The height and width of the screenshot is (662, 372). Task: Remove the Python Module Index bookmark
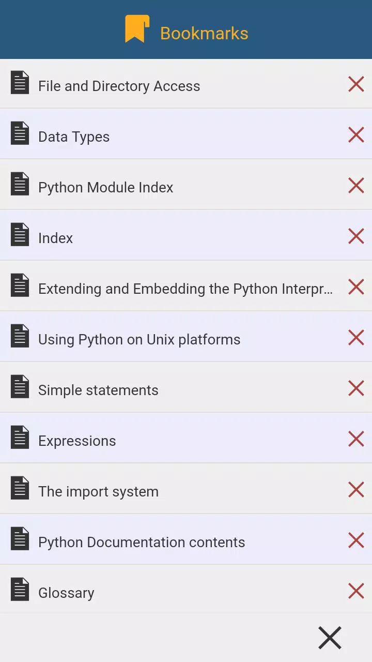pos(356,185)
